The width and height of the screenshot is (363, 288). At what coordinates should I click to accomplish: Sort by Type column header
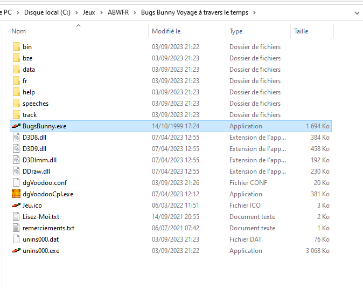(x=236, y=31)
